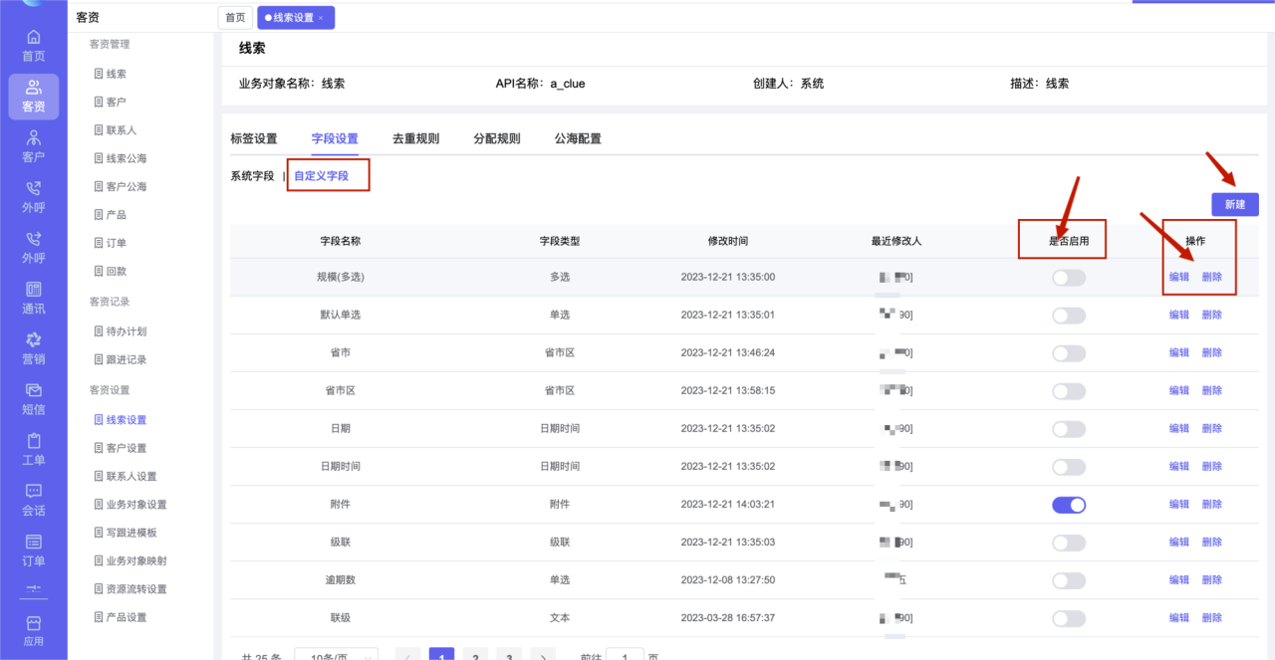The width and height of the screenshot is (1275, 660).
Task: Open the 应用 module at the bottom
Action: [x=34, y=631]
